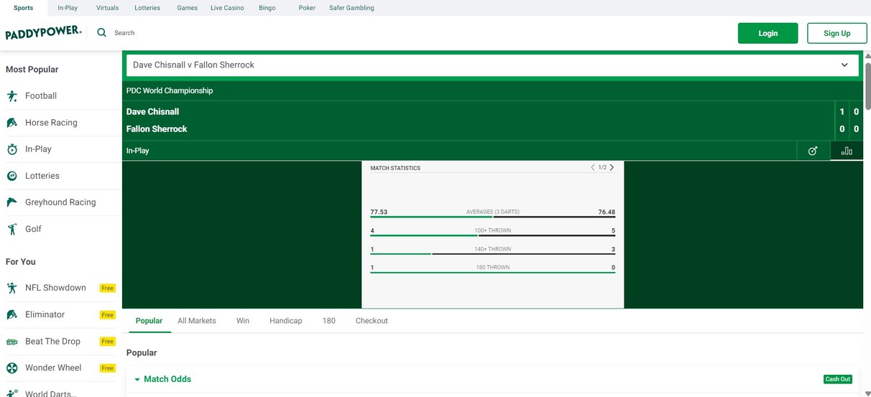Open the Safer Gambling tab
Image resolution: width=871 pixels, height=397 pixels.
[351, 8]
